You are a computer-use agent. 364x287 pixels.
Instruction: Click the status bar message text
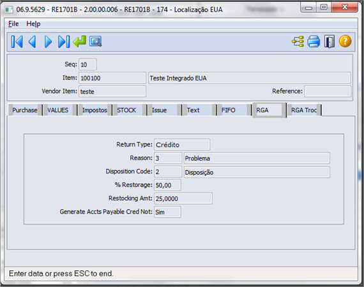pos(61,274)
